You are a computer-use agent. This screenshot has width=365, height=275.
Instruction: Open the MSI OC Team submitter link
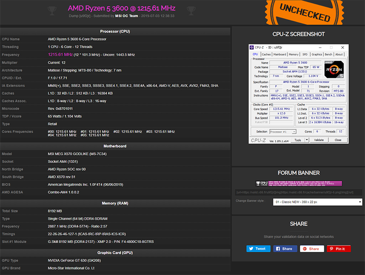126,16
